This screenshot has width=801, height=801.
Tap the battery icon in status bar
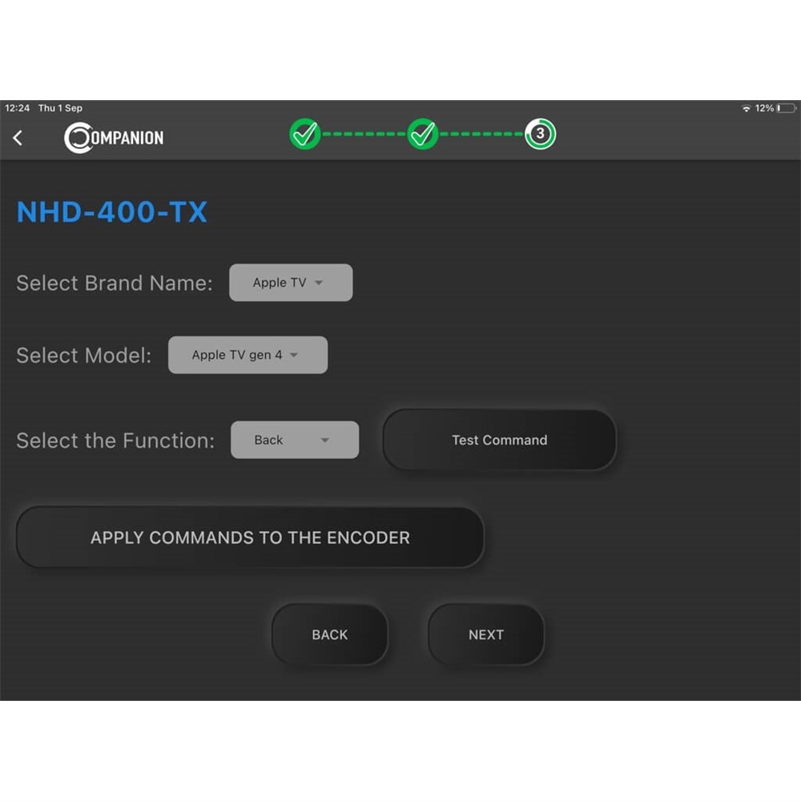tap(786, 108)
